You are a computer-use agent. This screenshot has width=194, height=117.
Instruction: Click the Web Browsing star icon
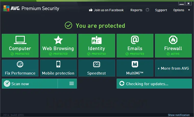(58, 40)
